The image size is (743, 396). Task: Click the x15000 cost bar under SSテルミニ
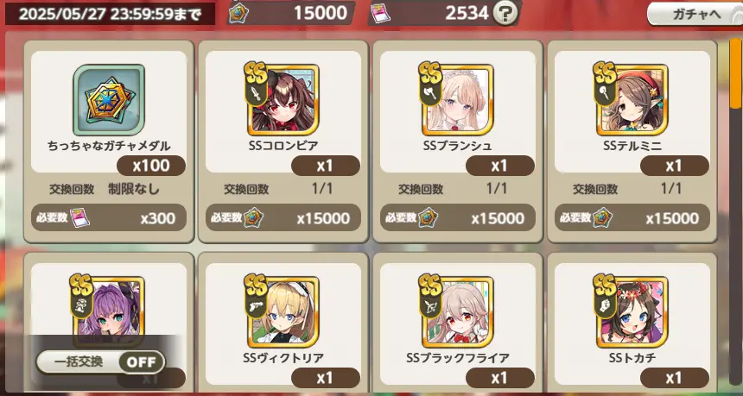click(632, 217)
